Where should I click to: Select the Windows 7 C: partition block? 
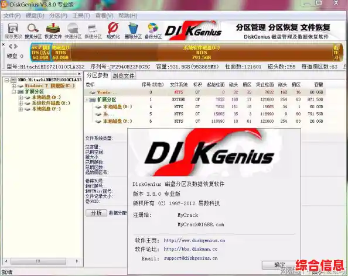coord(41,53)
